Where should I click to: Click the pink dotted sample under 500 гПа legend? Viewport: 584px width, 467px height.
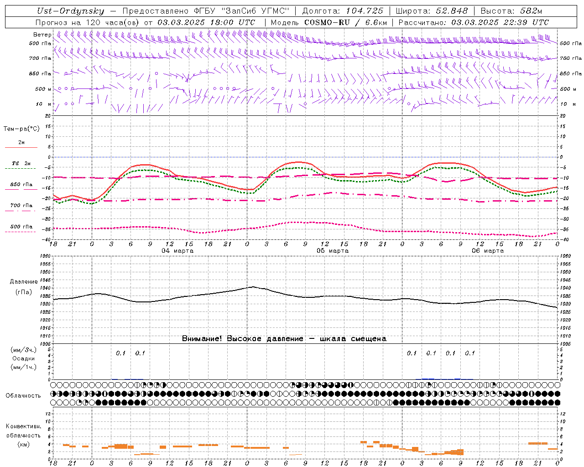(x=21, y=232)
